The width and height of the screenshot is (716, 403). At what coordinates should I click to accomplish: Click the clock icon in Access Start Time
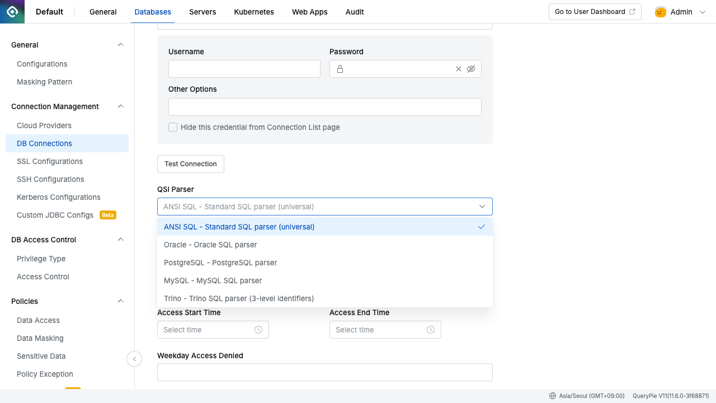point(258,330)
